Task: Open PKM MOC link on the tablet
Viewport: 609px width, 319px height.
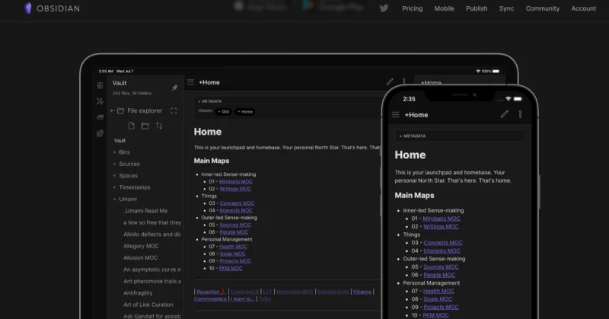Action: [231, 268]
